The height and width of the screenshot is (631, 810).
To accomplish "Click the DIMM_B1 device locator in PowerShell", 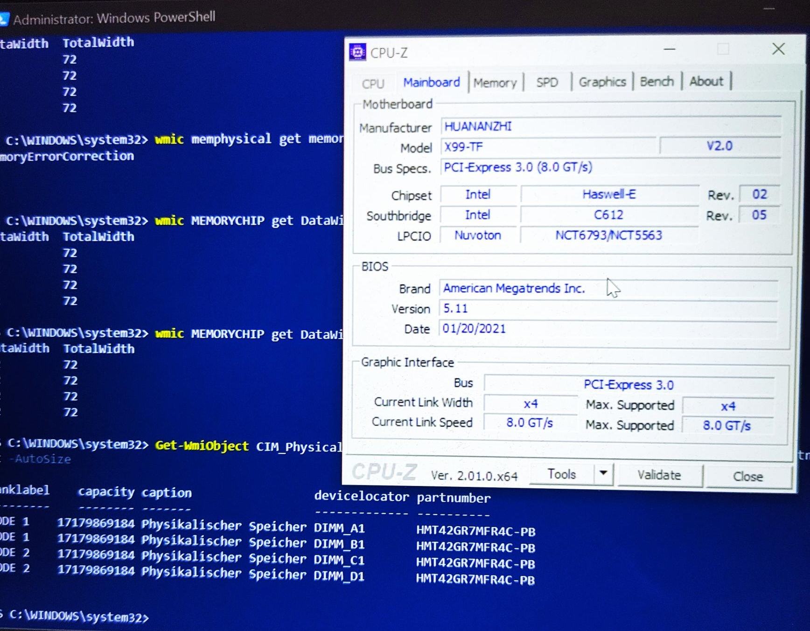I will [x=339, y=544].
